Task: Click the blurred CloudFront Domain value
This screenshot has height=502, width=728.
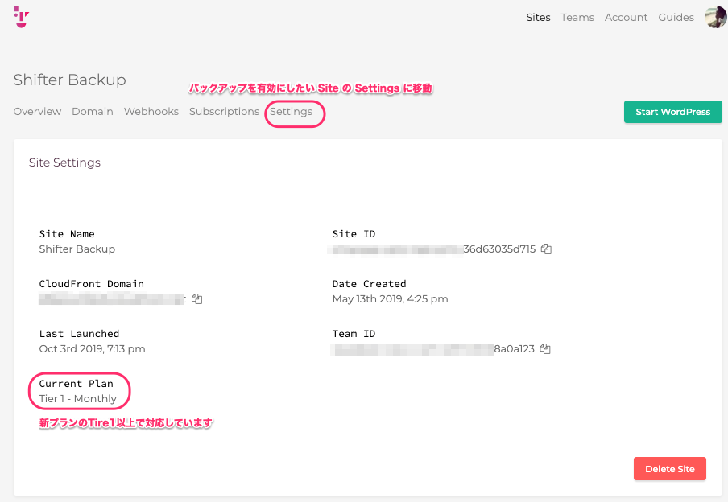Action: (113, 298)
